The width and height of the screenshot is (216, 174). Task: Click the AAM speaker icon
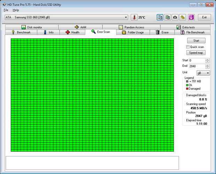[x=77, y=27]
